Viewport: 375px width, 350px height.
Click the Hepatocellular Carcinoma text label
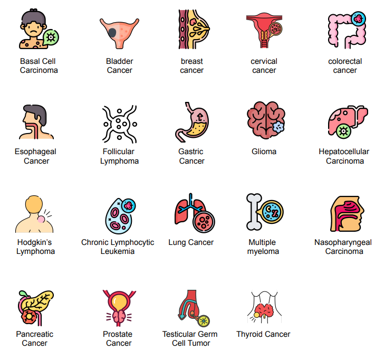[x=344, y=156]
